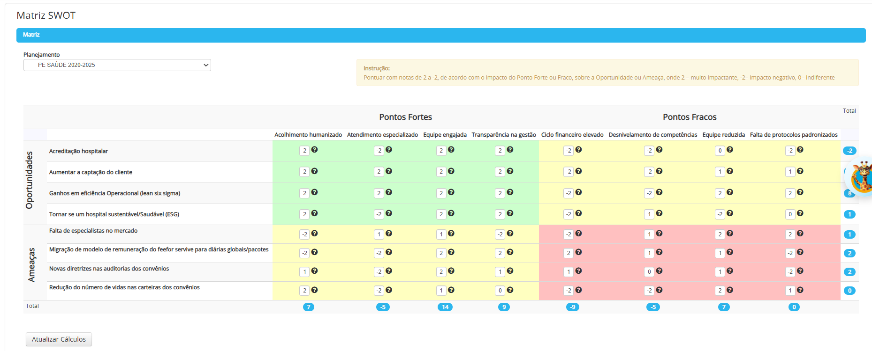
Task: Click total badge -9 under Ciclo financeiro elevado
Action: point(572,307)
